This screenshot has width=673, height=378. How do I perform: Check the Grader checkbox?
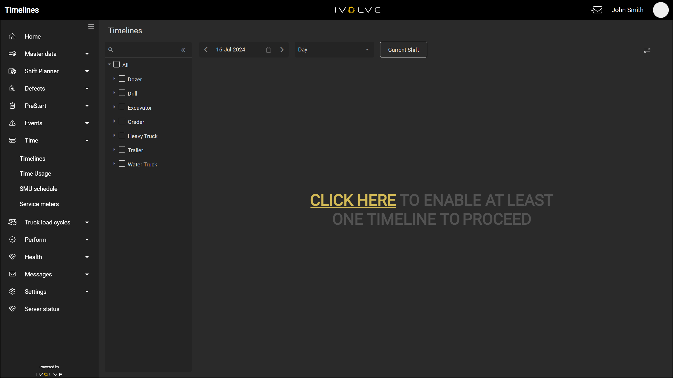click(122, 121)
